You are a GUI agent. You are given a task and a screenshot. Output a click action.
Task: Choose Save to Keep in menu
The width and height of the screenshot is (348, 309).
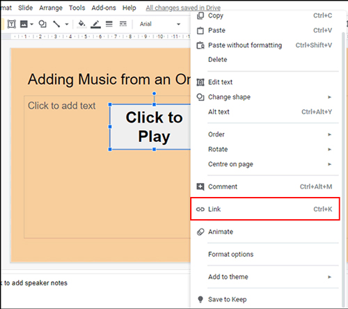pos(264,299)
